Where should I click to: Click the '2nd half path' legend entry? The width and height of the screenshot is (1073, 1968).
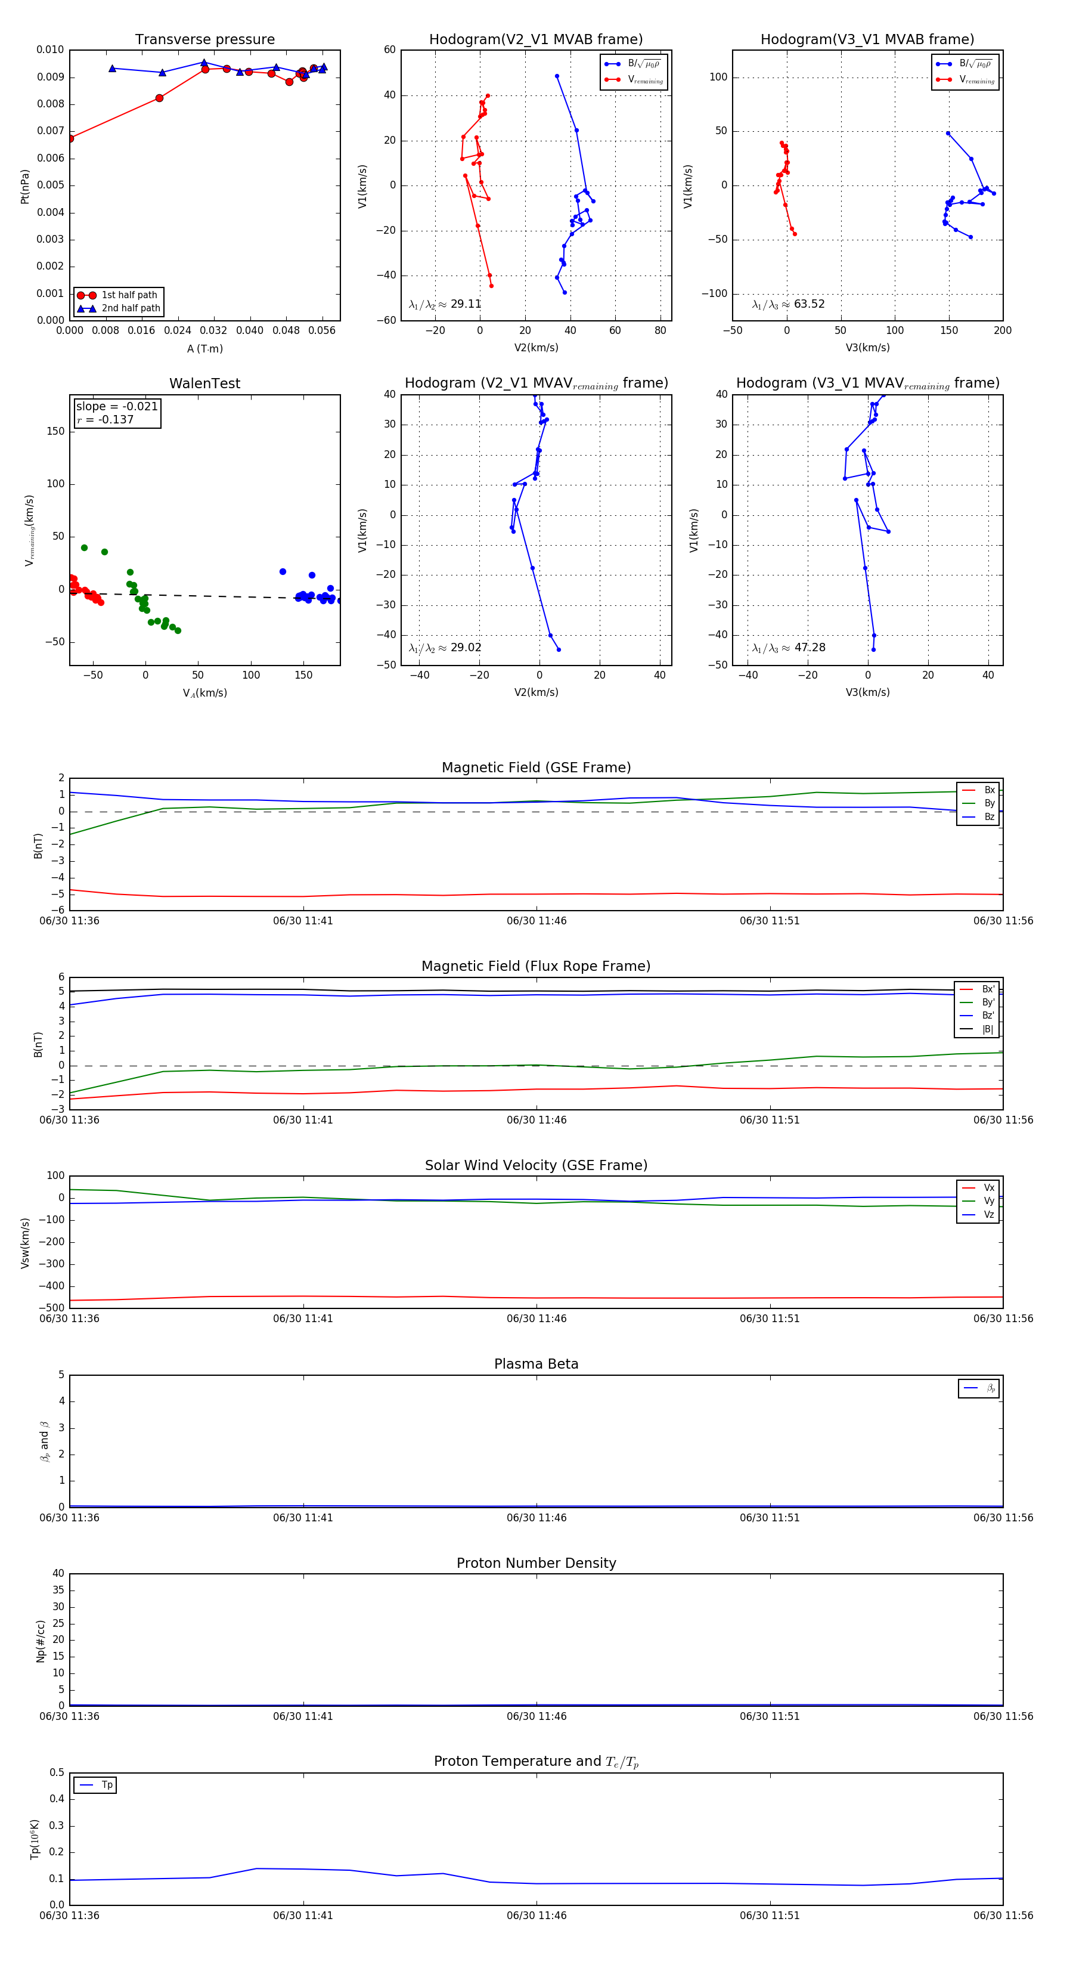(x=119, y=309)
